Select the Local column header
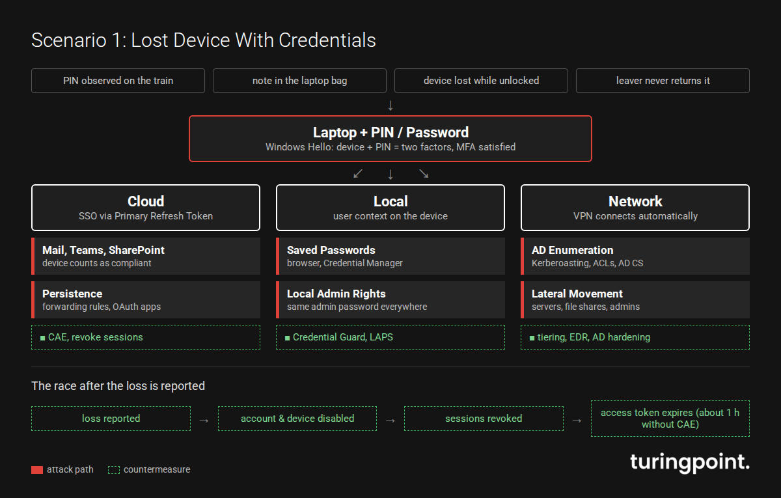The width and height of the screenshot is (781, 498). tap(390, 208)
